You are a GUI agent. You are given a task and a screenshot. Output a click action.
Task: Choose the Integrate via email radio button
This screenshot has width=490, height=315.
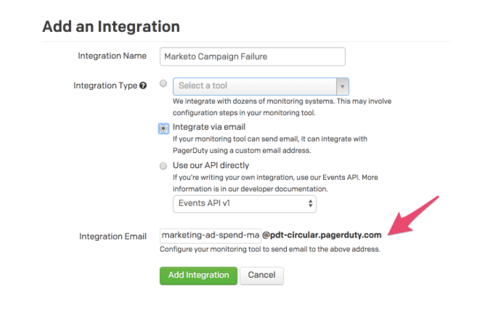pos(164,128)
